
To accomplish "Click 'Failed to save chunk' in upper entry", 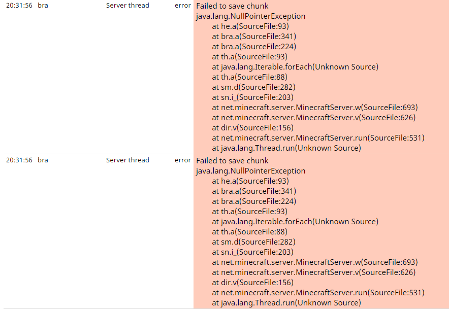I will click(x=232, y=6).
